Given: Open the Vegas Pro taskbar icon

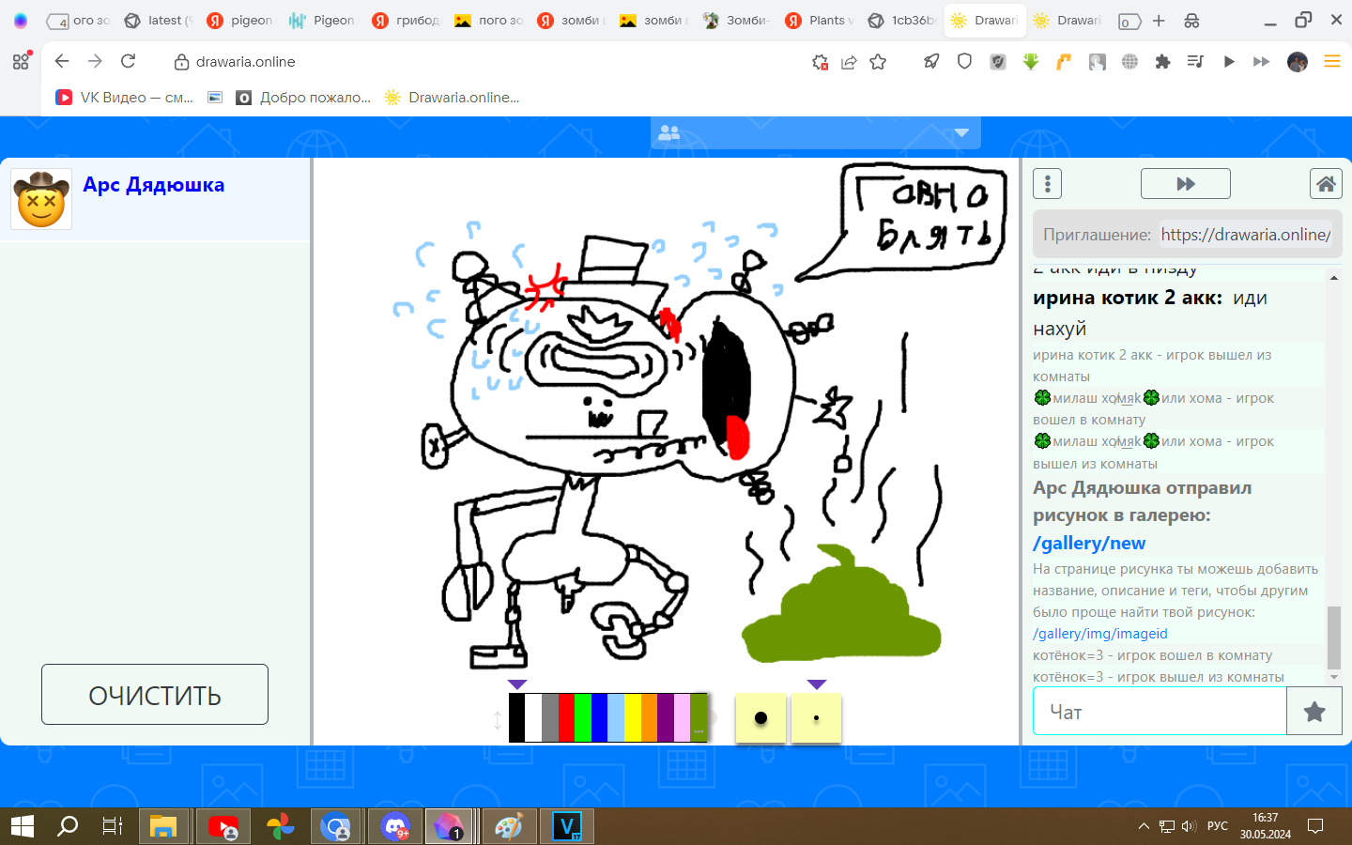Looking at the screenshot, I should pyautogui.click(x=566, y=826).
